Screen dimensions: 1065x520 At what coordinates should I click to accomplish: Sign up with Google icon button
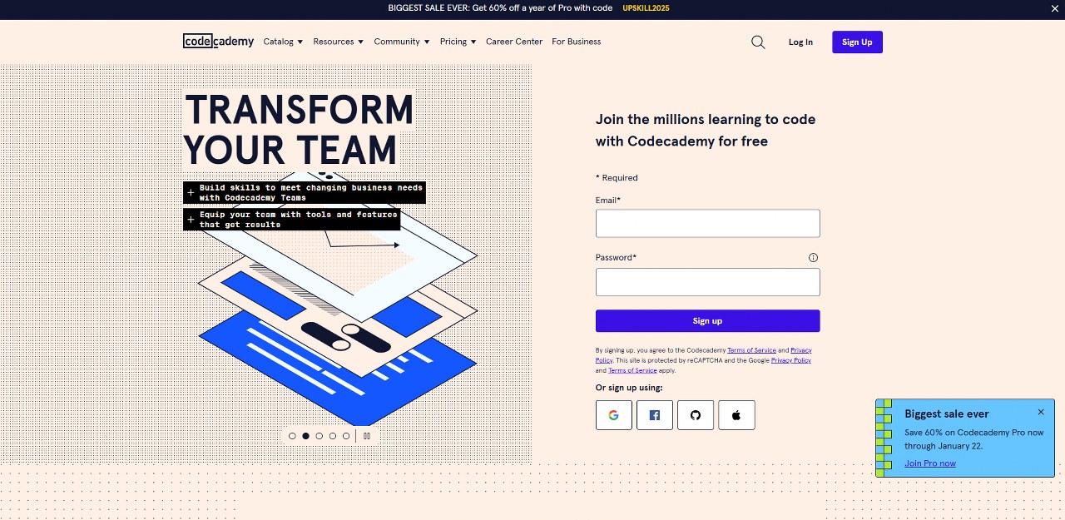coord(614,415)
